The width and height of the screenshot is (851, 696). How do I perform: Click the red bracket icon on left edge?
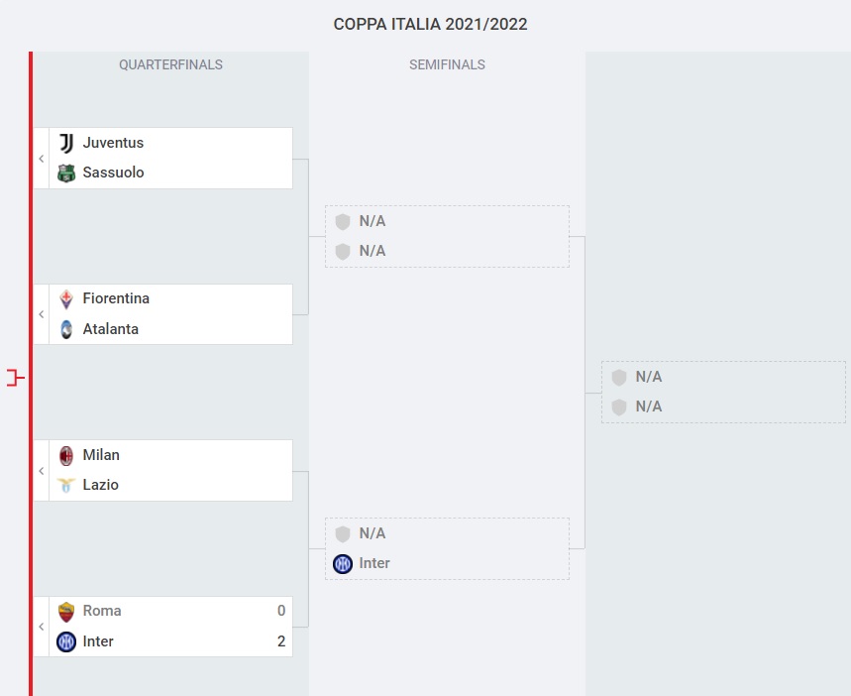pos(15,378)
